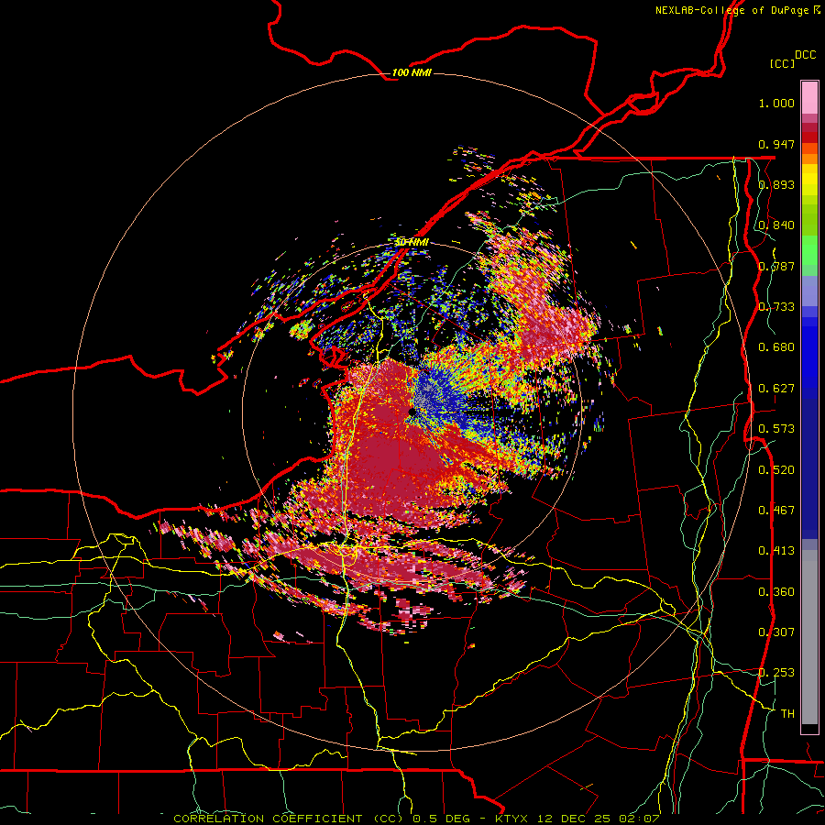The image size is (825, 825).
Task: Select the 0.840 legend value
Action: click(x=776, y=225)
